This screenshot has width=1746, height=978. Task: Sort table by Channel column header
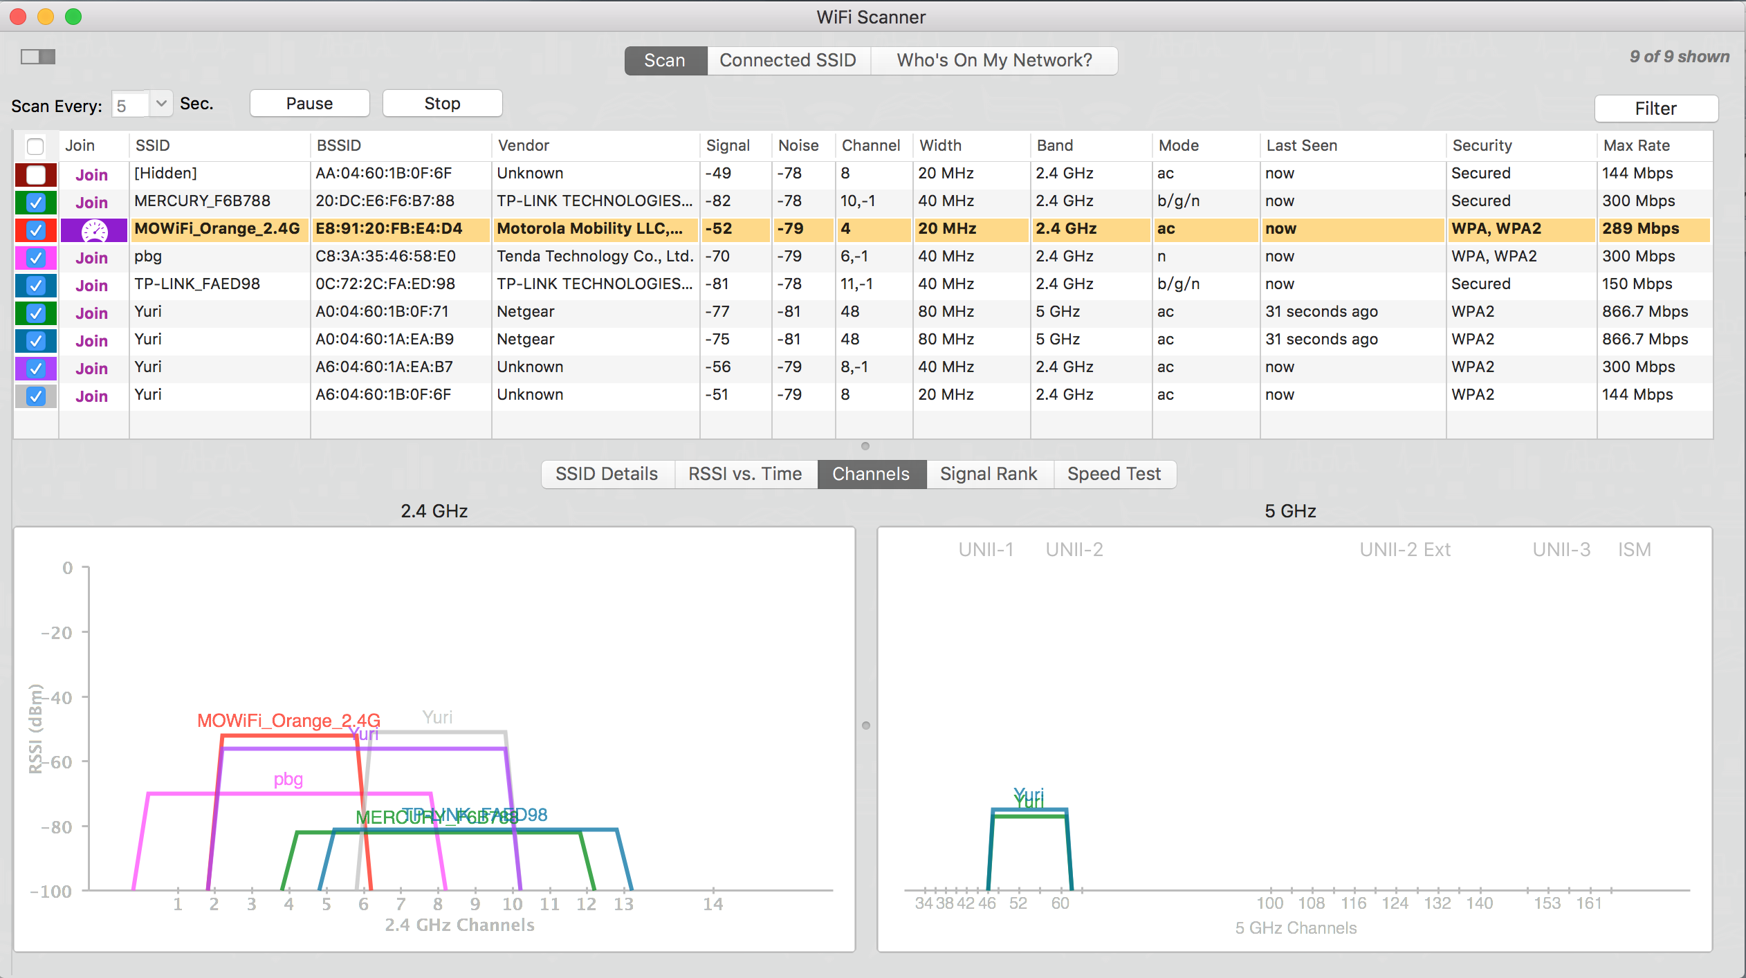pyautogui.click(x=870, y=146)
